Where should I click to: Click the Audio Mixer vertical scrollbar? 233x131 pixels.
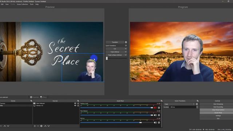pyautogui.click(x=162, y=115)
